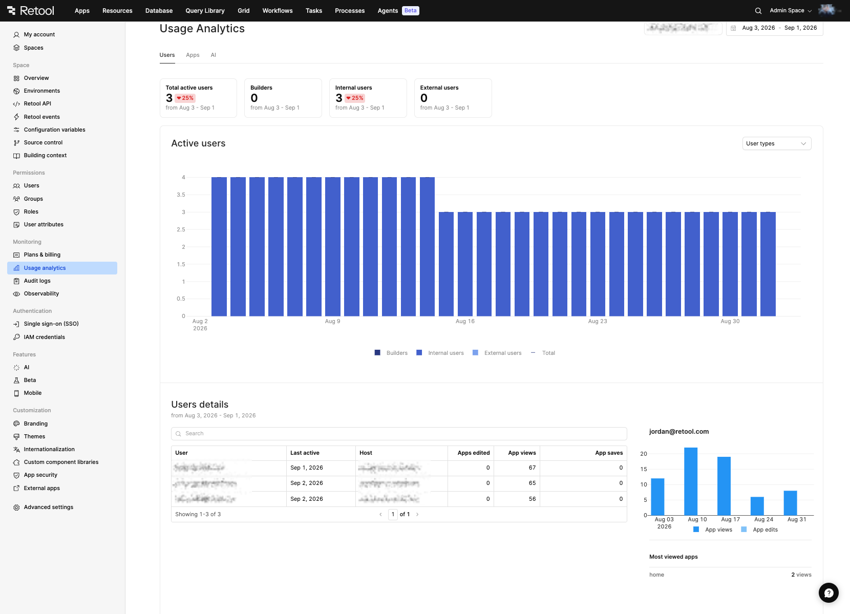Image resolution: width=850 pixels, height=614 pixels.
Task: Click the Usage analytics chart icon
Action: pyautogui.click(x=16, y=268)
